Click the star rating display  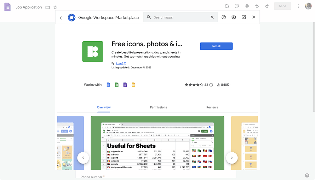(x=194, y=85)
